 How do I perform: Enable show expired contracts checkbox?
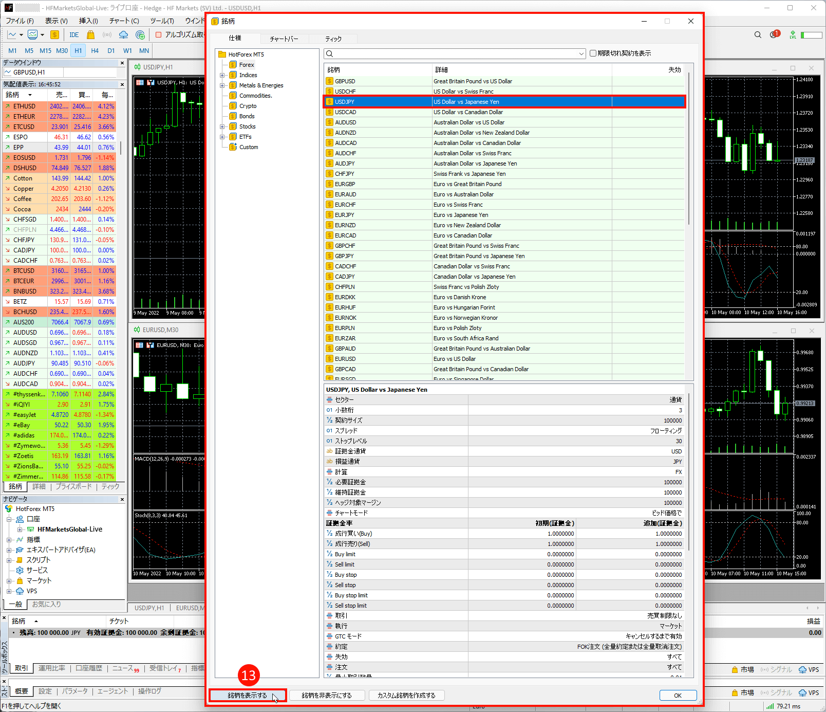click(593, 53)
